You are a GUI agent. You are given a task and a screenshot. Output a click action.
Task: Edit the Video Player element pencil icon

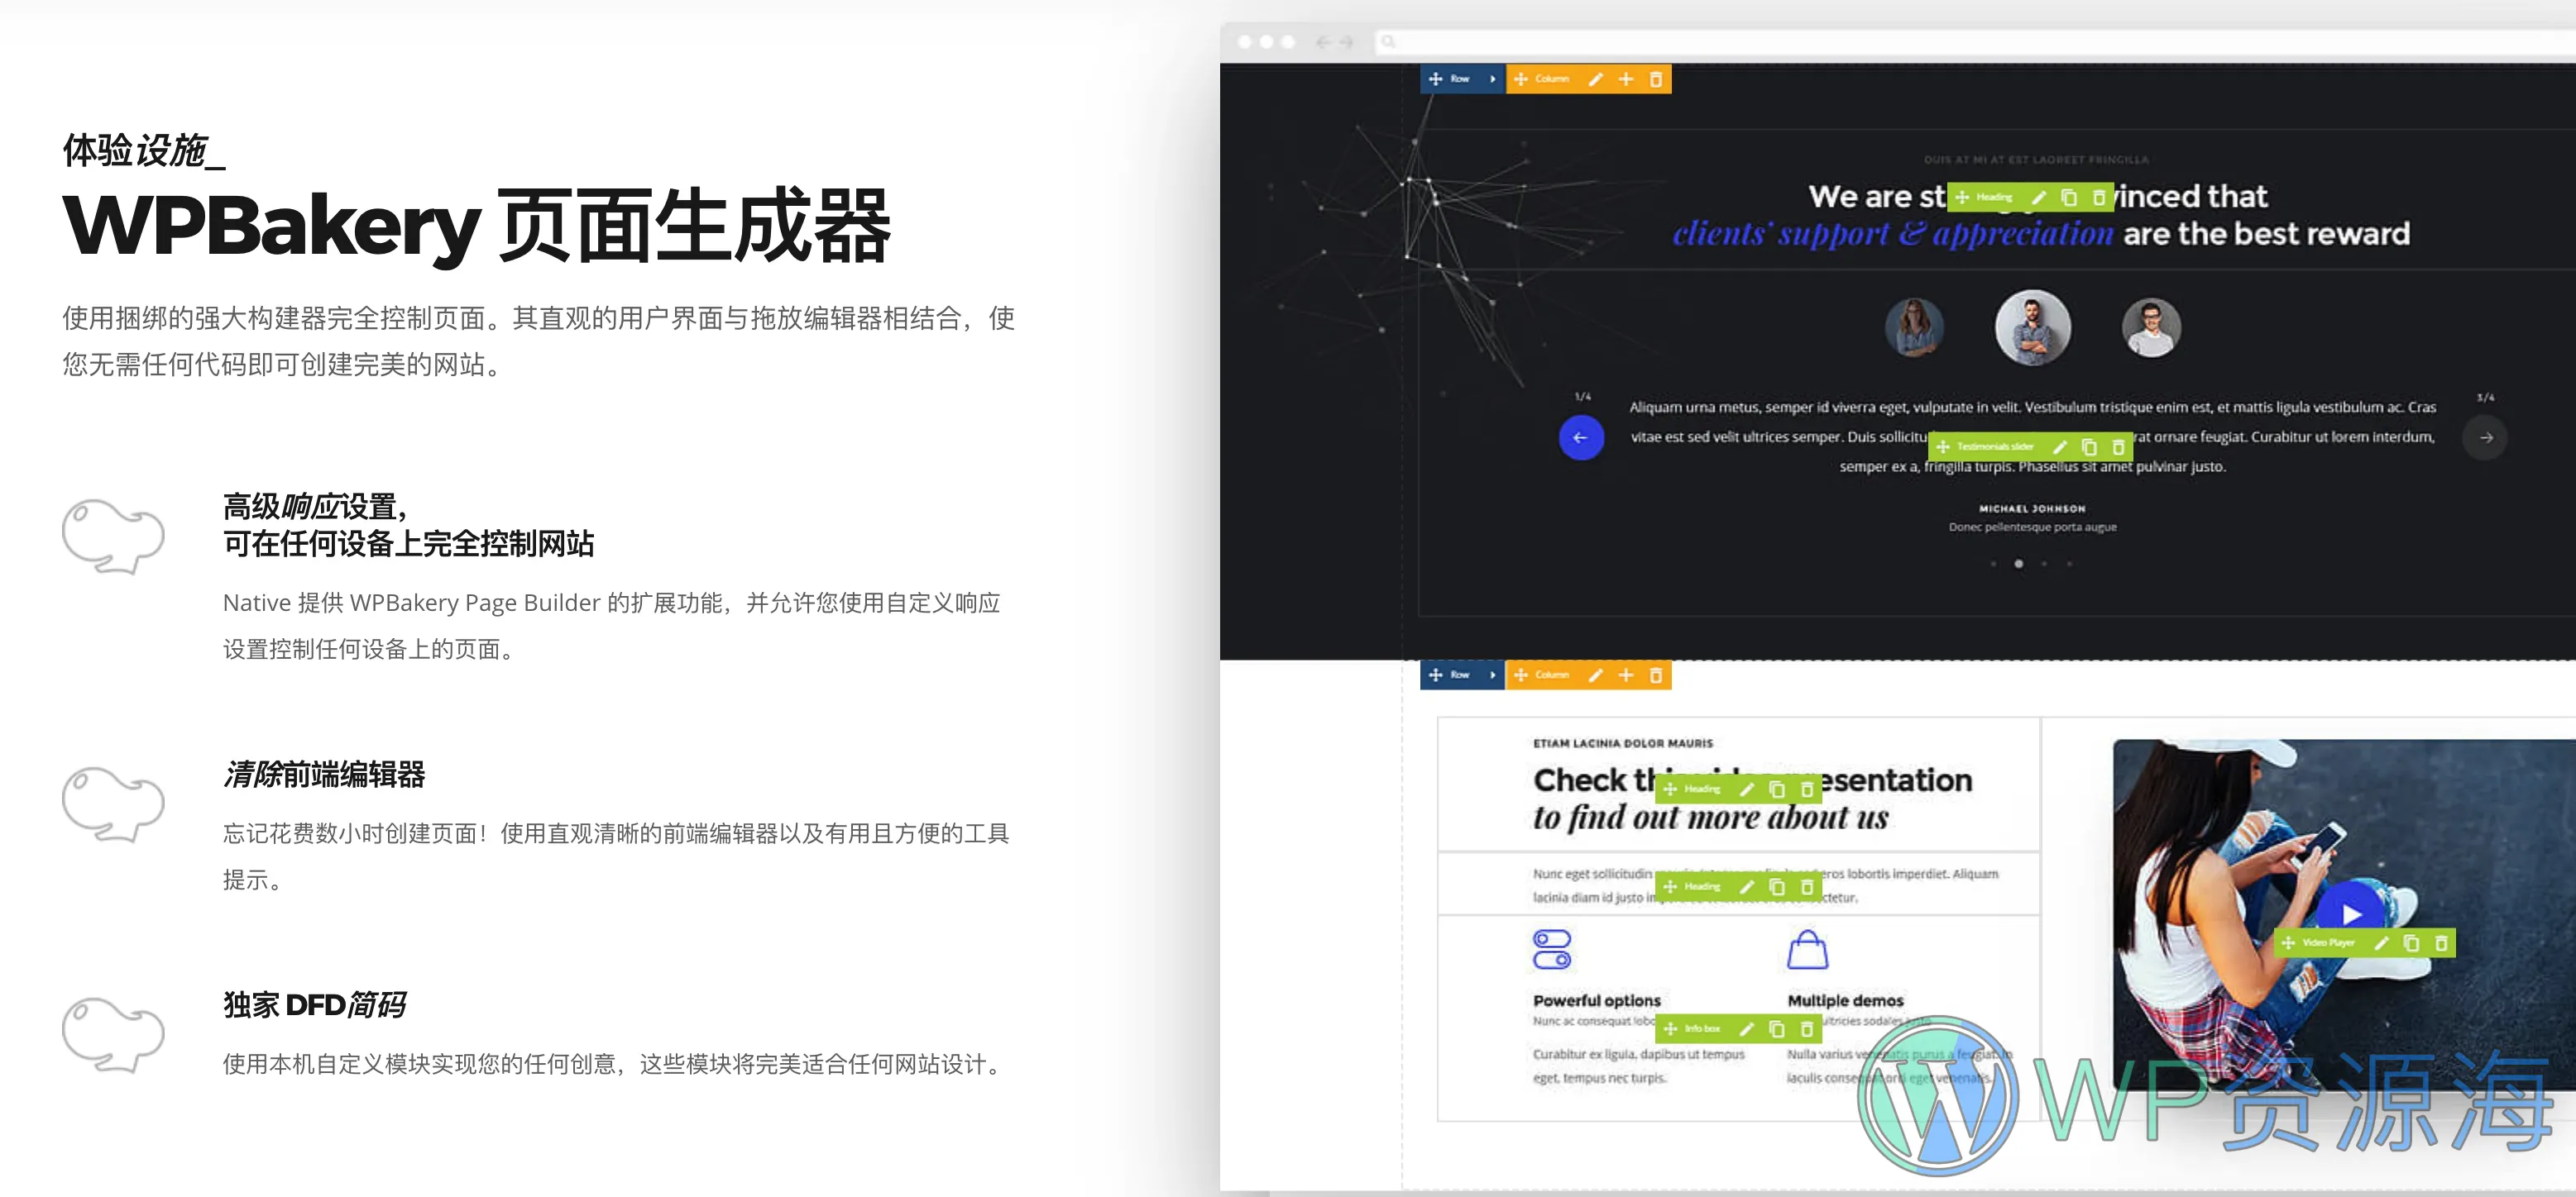pos(2382,943)
